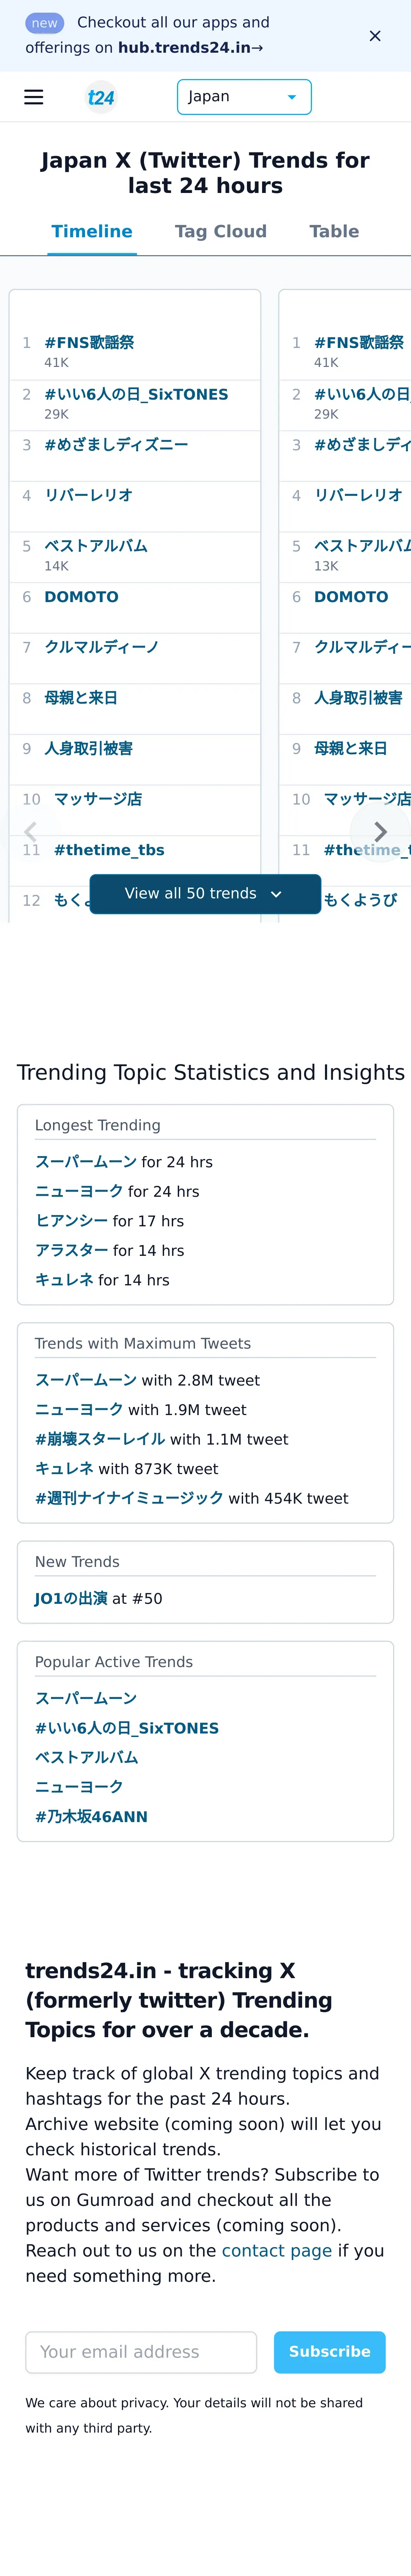Open DOMOTO trend in first column
The width and height of the screenshot is (411, 2576).
click(x=81, y=596)
